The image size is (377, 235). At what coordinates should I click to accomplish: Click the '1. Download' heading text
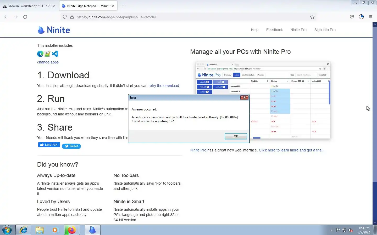[x=63, y=75]
